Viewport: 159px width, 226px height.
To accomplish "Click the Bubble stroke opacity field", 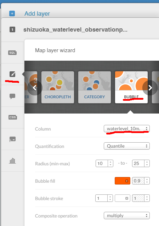I will pos(138,198).
